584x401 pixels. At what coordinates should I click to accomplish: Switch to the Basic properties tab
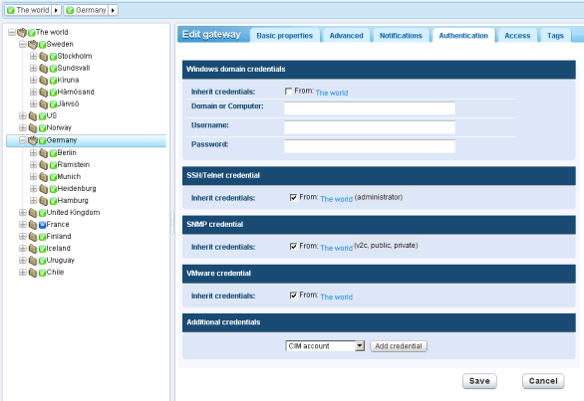coord(285,36)
